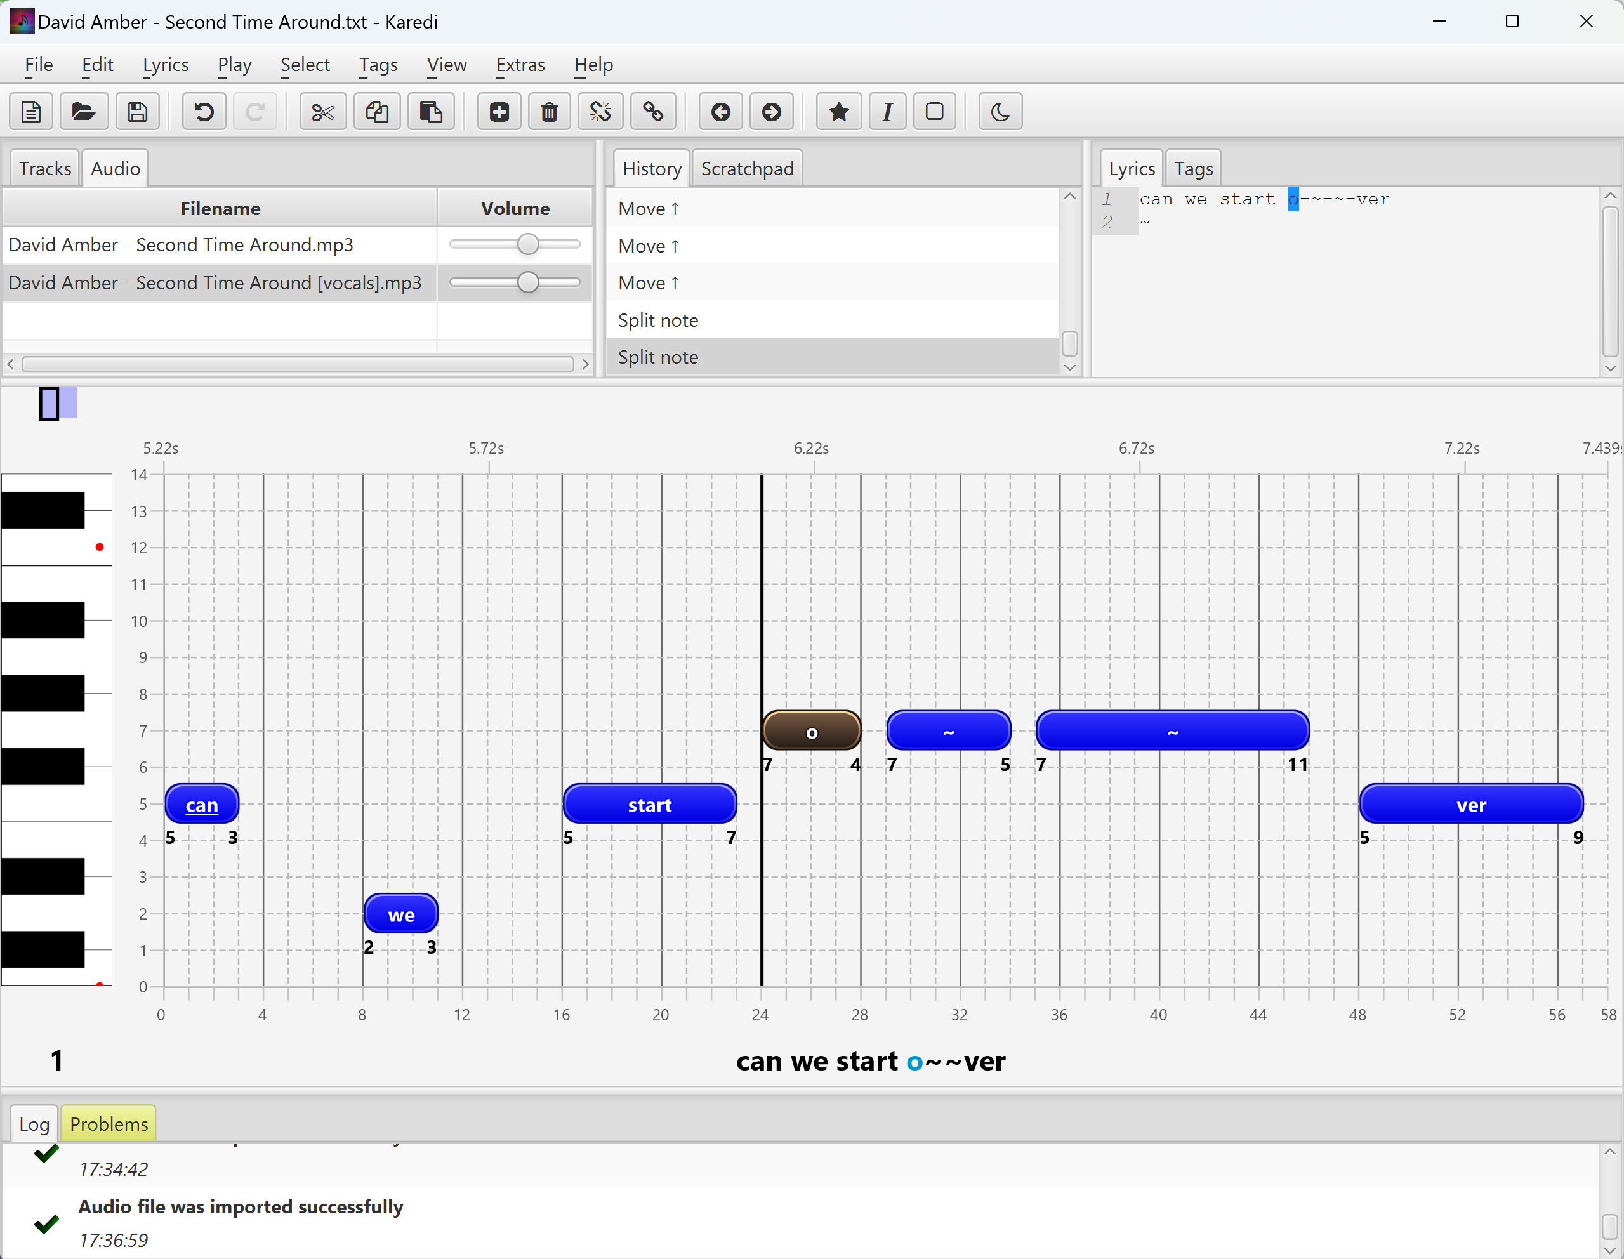Viewport: 1624px width, 1259px height.
Task: Open the Extras menu
Action: (x=520, y=65)
